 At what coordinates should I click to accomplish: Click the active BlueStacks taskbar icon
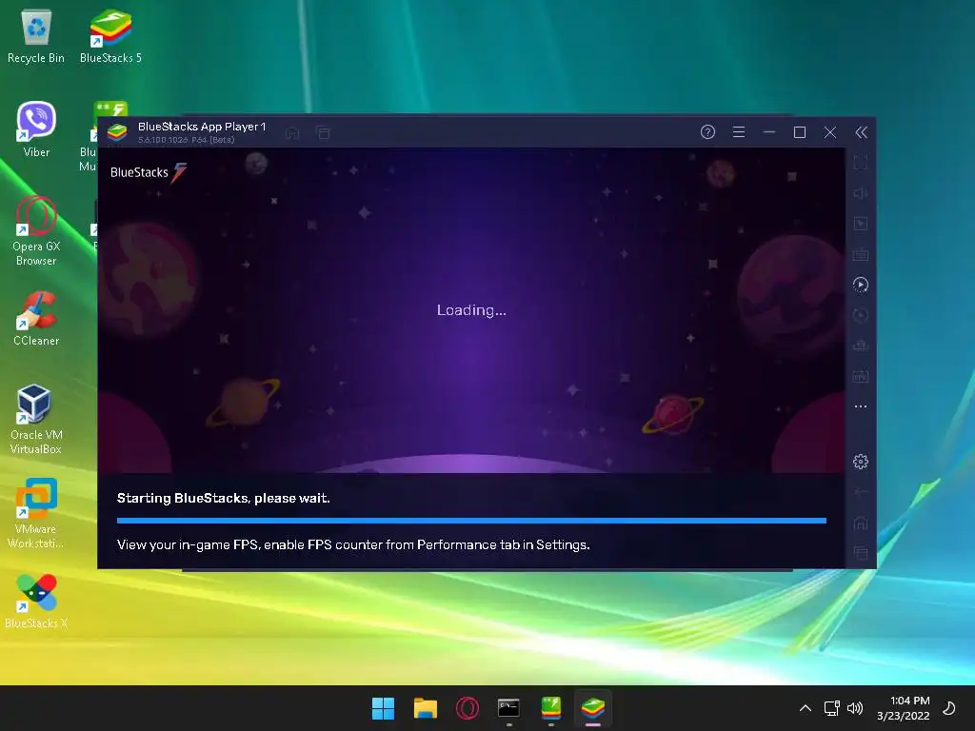pyautogui.click(x=593, y=708)
